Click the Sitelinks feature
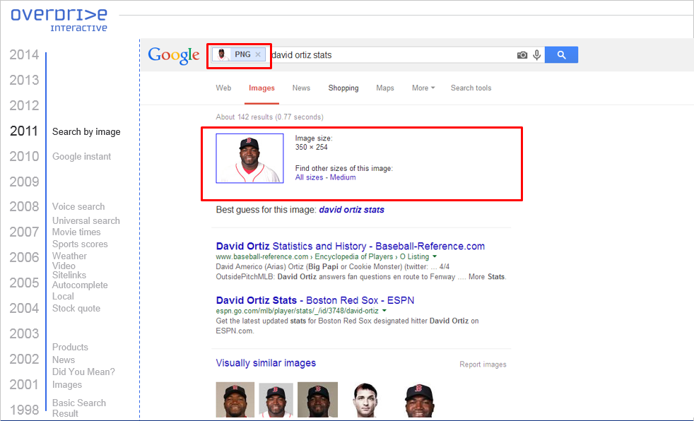The width and height of the screenshot is (694, 421). pos(69,275)
